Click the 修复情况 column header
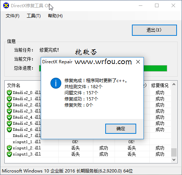Screen dimensions: 182x175 [160, 85]
